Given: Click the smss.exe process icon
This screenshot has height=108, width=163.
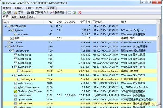Looking at the screenshot, I should [15, 34].
